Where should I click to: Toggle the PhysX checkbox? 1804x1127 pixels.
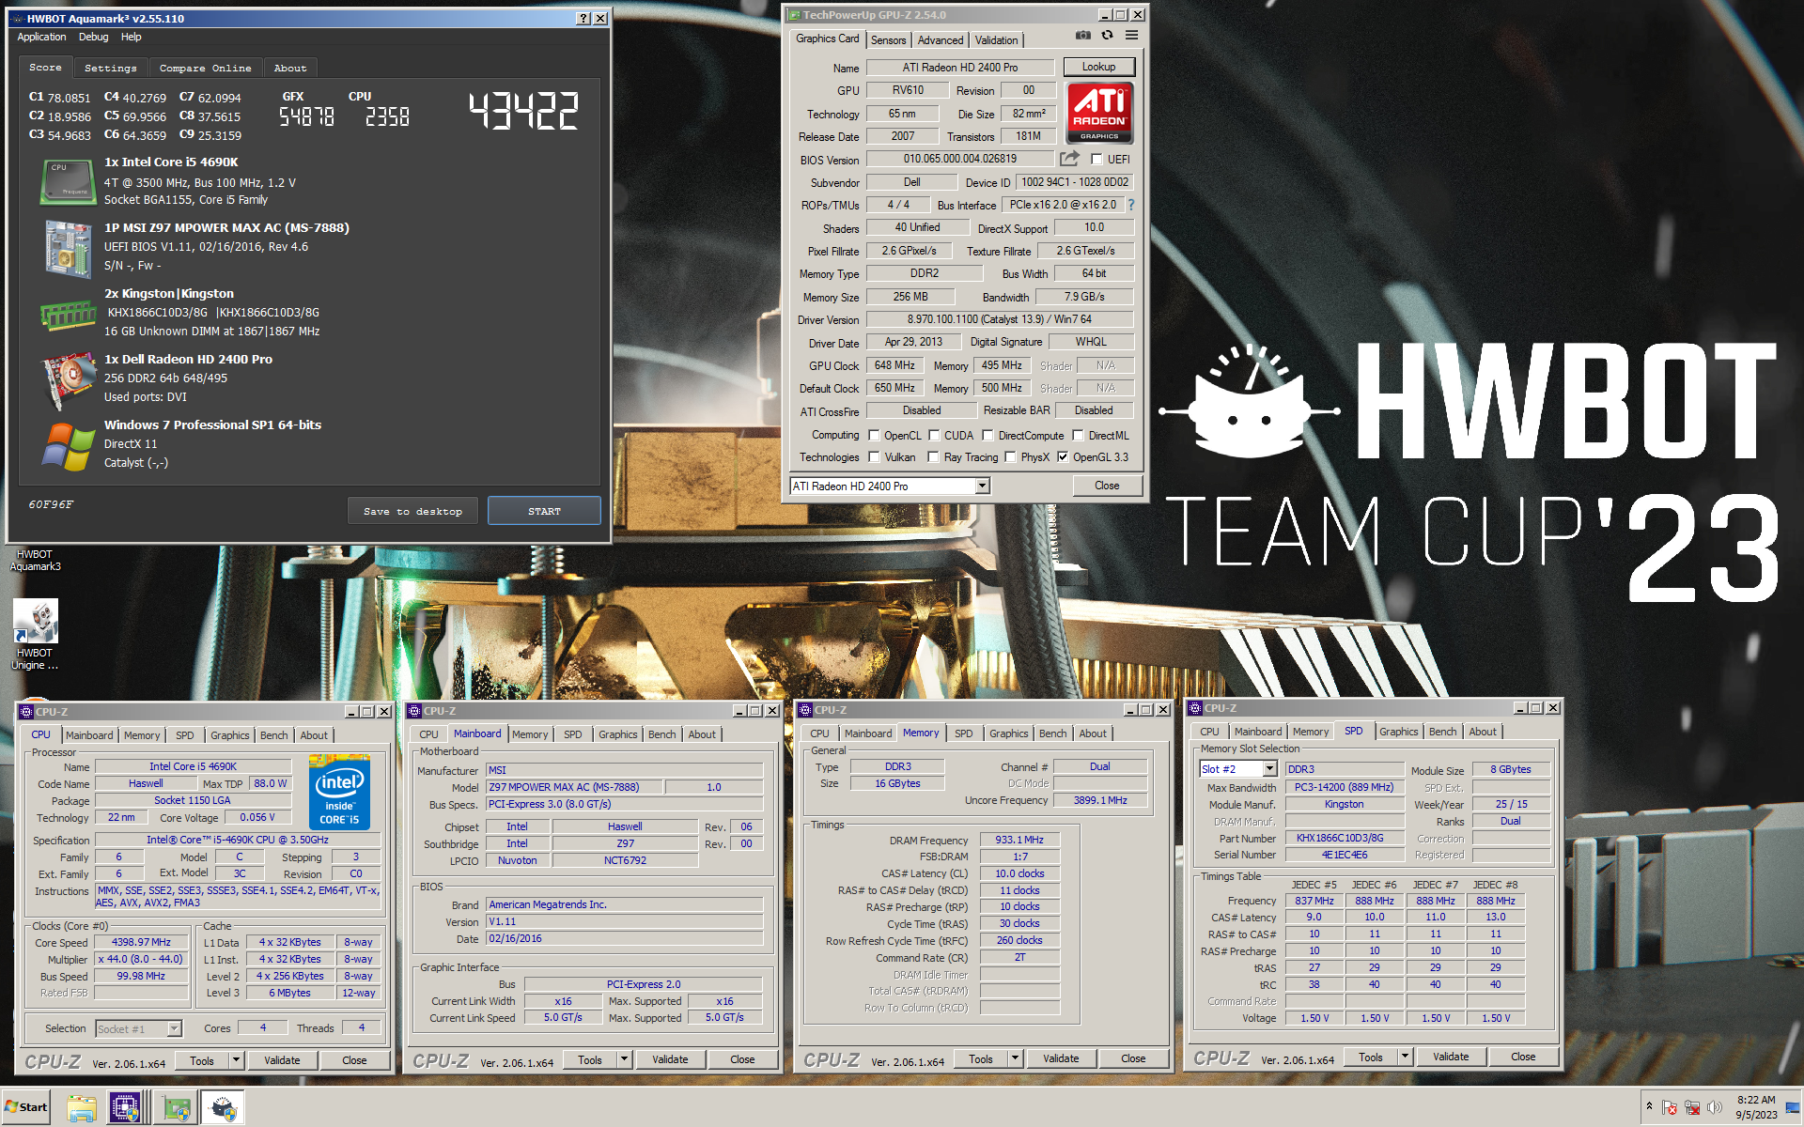(1010, 457)
